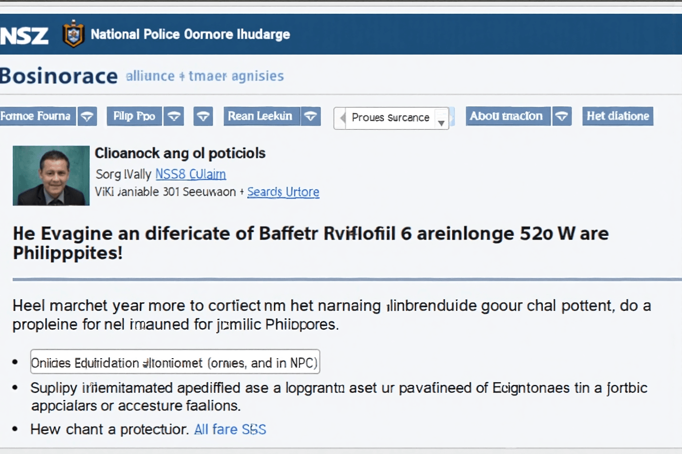Image resolution: width=682 pixels, height=454 pixels.
Task: Click left arrow in Proues Surcance box
Action: 342,118
